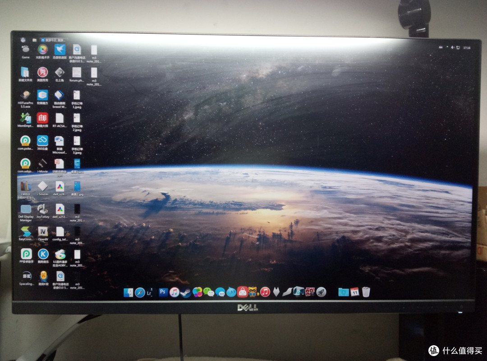The width and height of the screenshot is (487, 361).
Task: Launch Dell Display Manager
Action: pos(26,213)
